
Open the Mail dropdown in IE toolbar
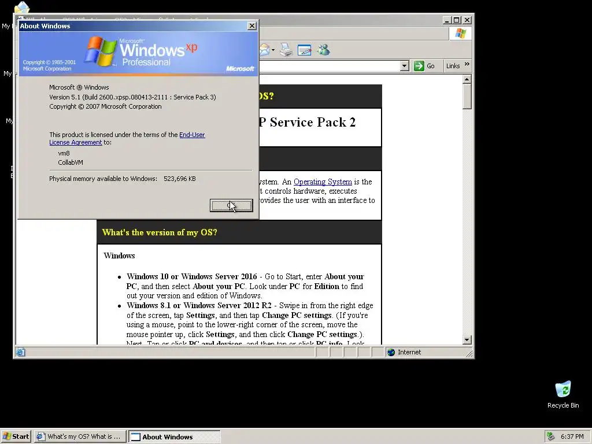273,50
